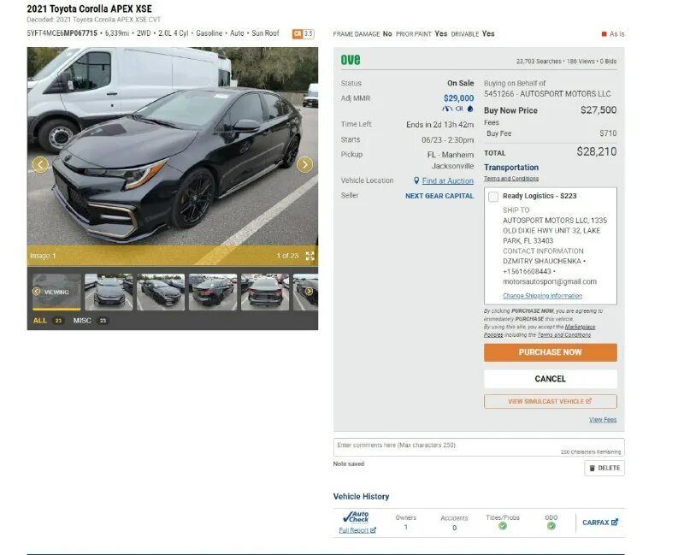Open the View Fees link

[x=604, y=419]
